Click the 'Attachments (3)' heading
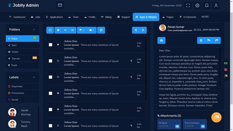 (169, 116)
